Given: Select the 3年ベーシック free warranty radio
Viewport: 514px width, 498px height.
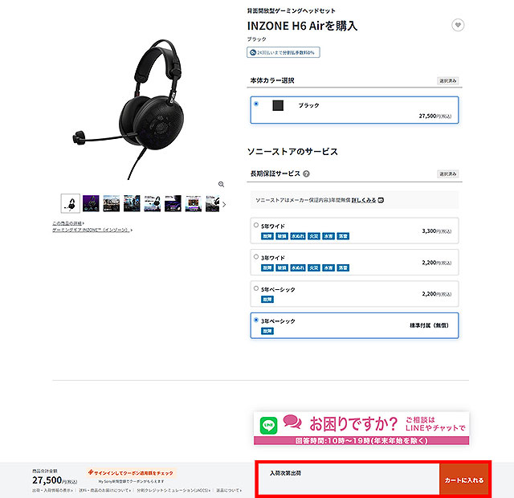Looking at the screenshot, I should [256, 320].
